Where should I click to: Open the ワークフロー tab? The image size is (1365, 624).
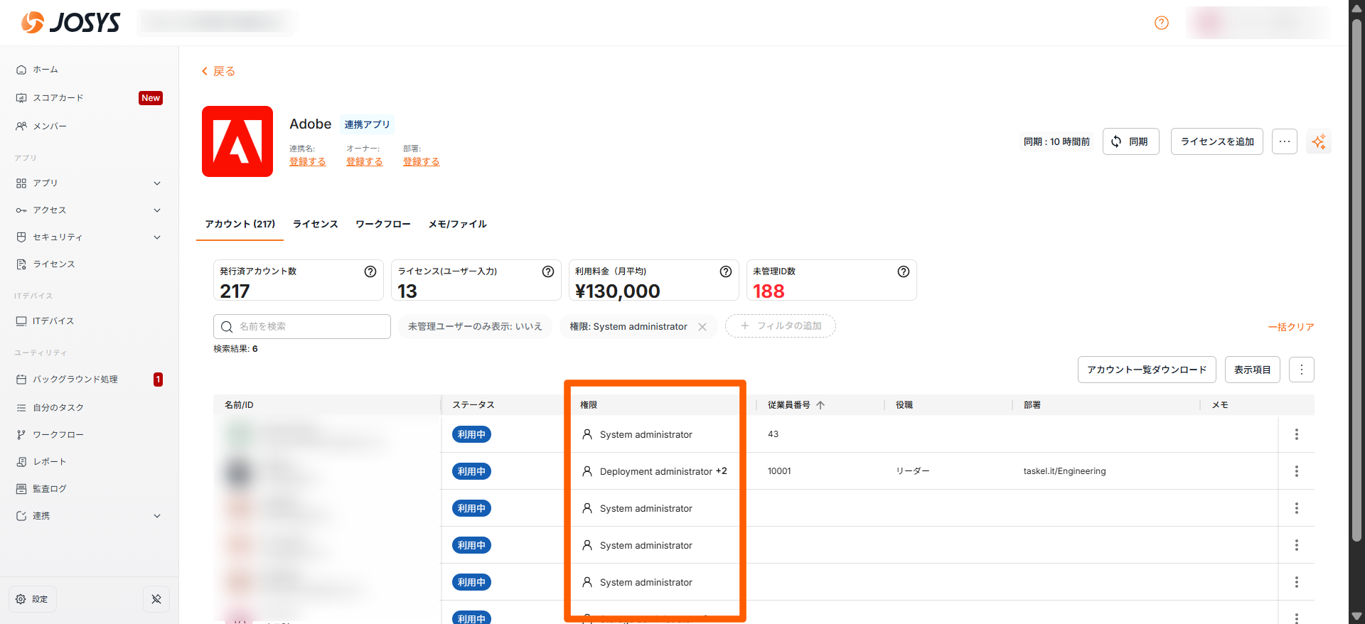coord(382,224)
